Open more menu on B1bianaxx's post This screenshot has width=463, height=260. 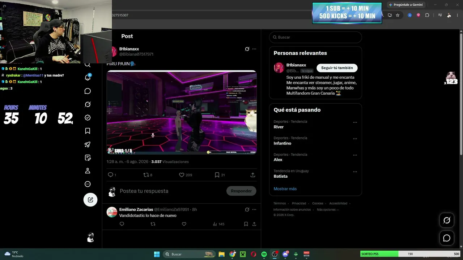pyautogui.click(x=254, y=49)
